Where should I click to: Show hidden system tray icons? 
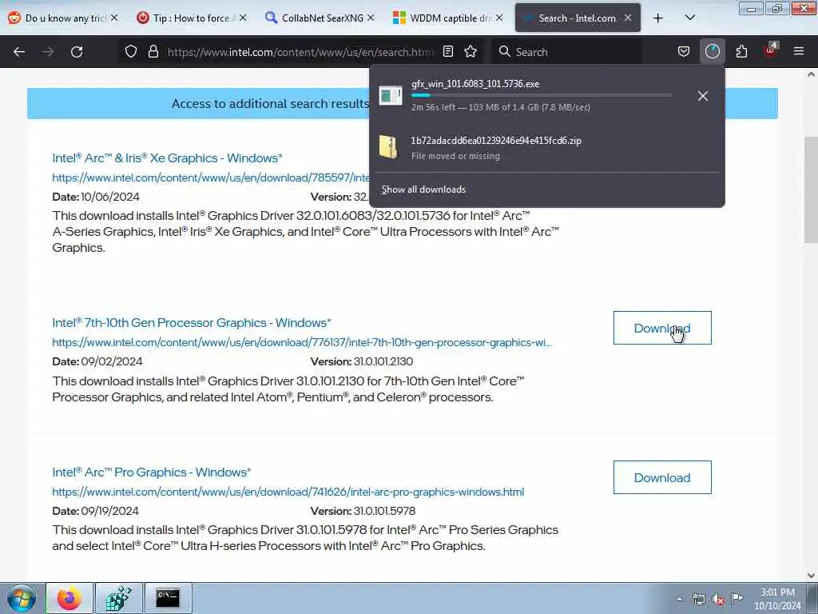(x=679, y=600)
